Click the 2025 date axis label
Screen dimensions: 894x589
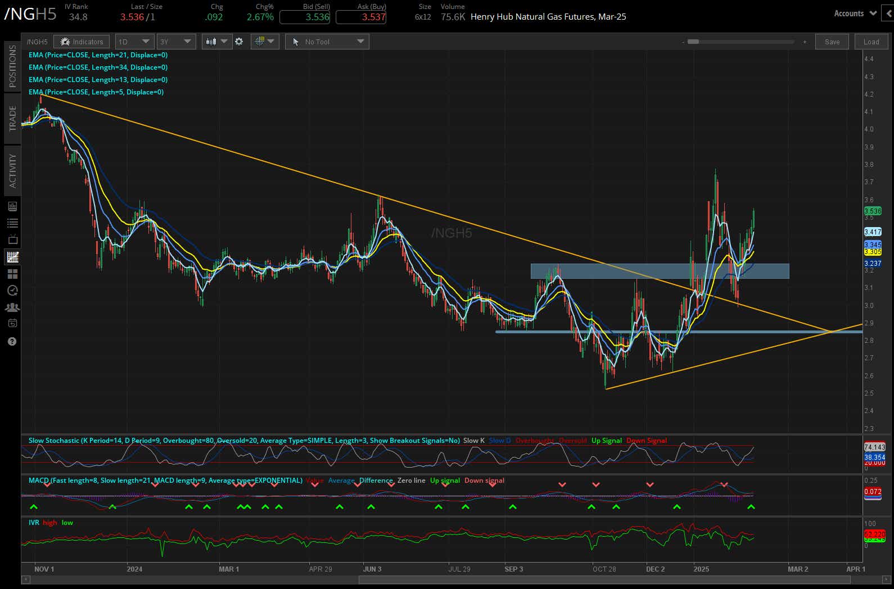(x=701, y=569)
